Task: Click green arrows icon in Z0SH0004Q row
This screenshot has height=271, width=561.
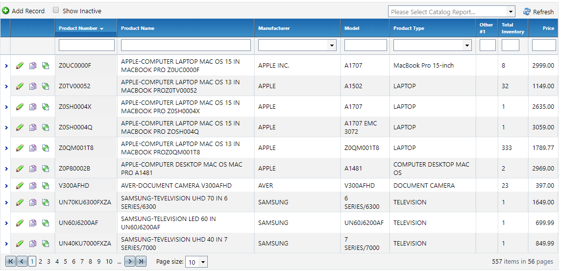Action: (x=45, y=127)
